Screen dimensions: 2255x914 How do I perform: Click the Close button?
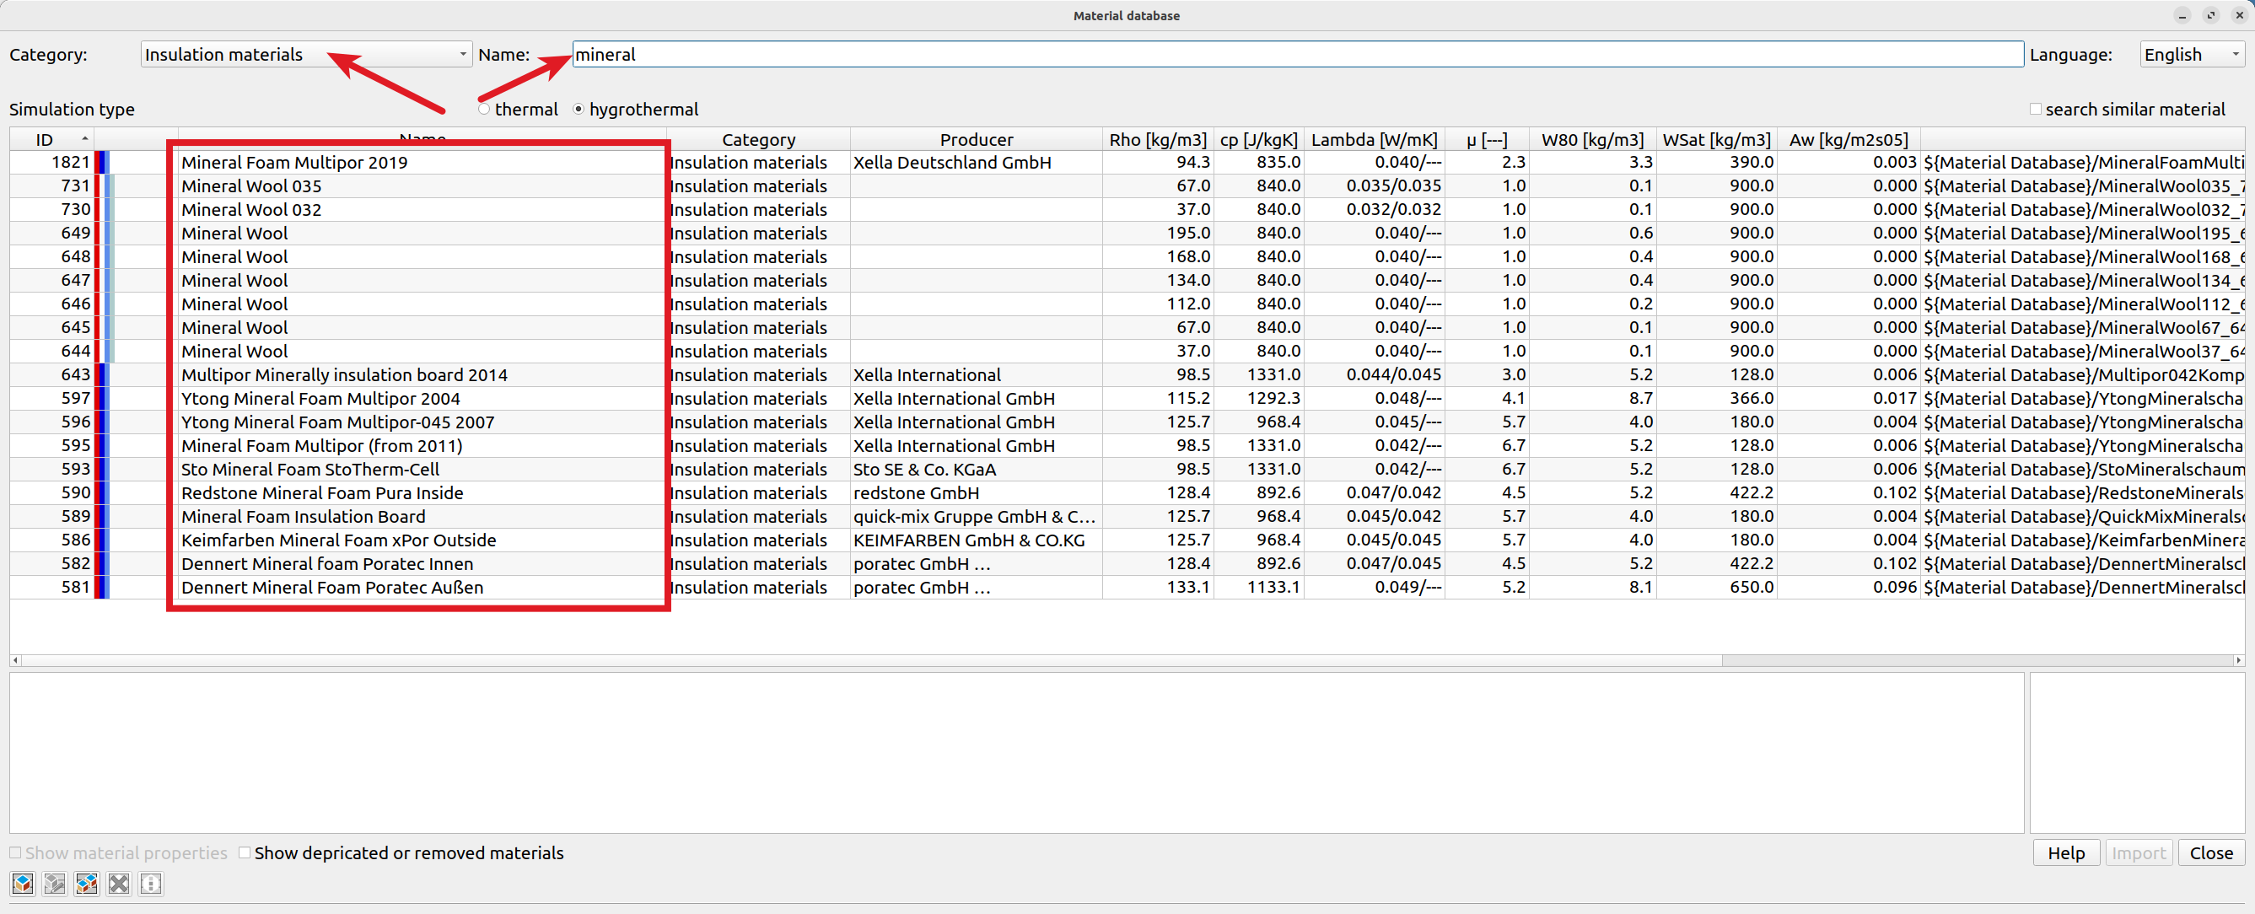coord(2211,852)
